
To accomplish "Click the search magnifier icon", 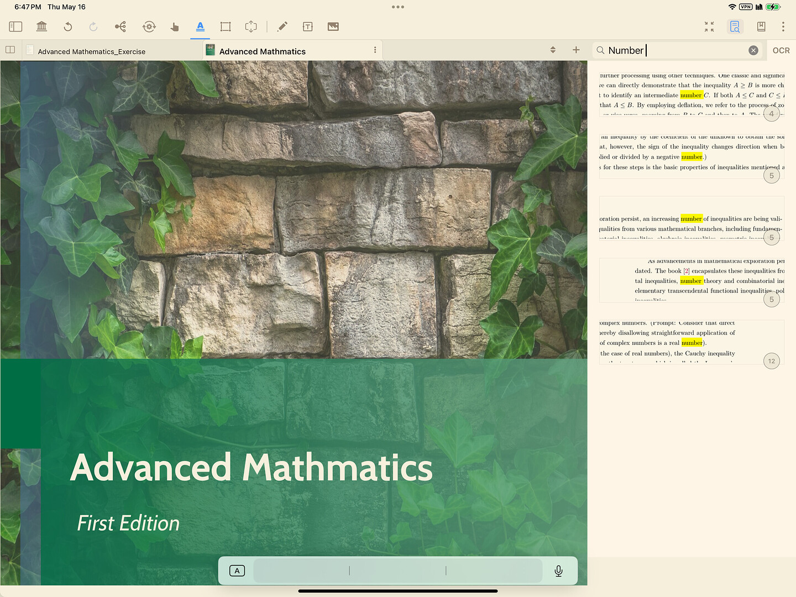I will pos(600,50).
